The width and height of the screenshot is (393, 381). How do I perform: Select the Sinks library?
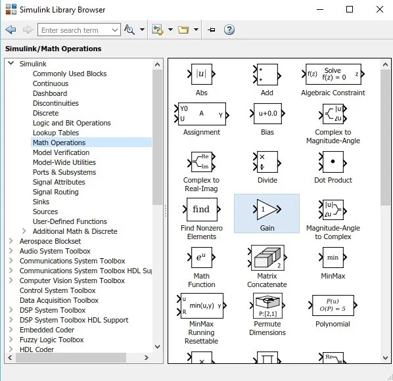[41, 202]
